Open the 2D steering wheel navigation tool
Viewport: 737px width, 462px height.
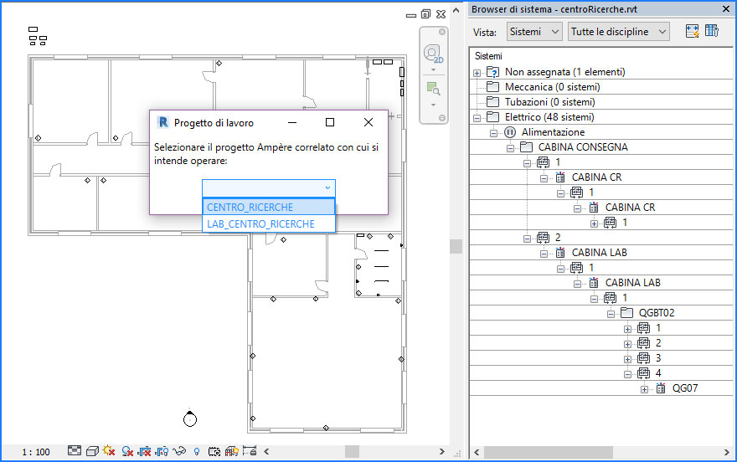pos(433,54)
